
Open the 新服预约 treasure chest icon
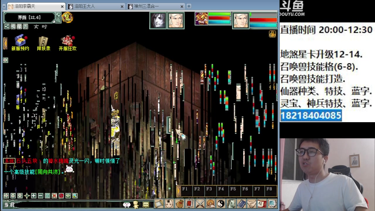(20, 43)
